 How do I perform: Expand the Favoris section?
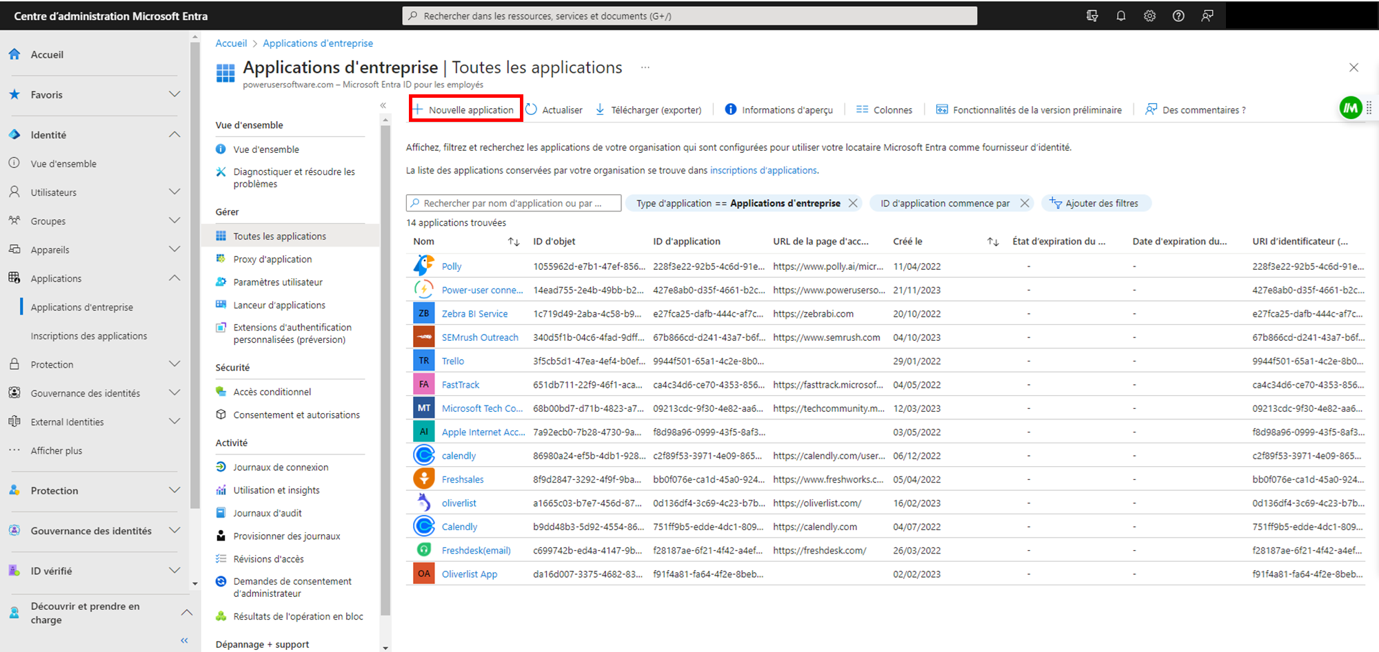[174, 94]
